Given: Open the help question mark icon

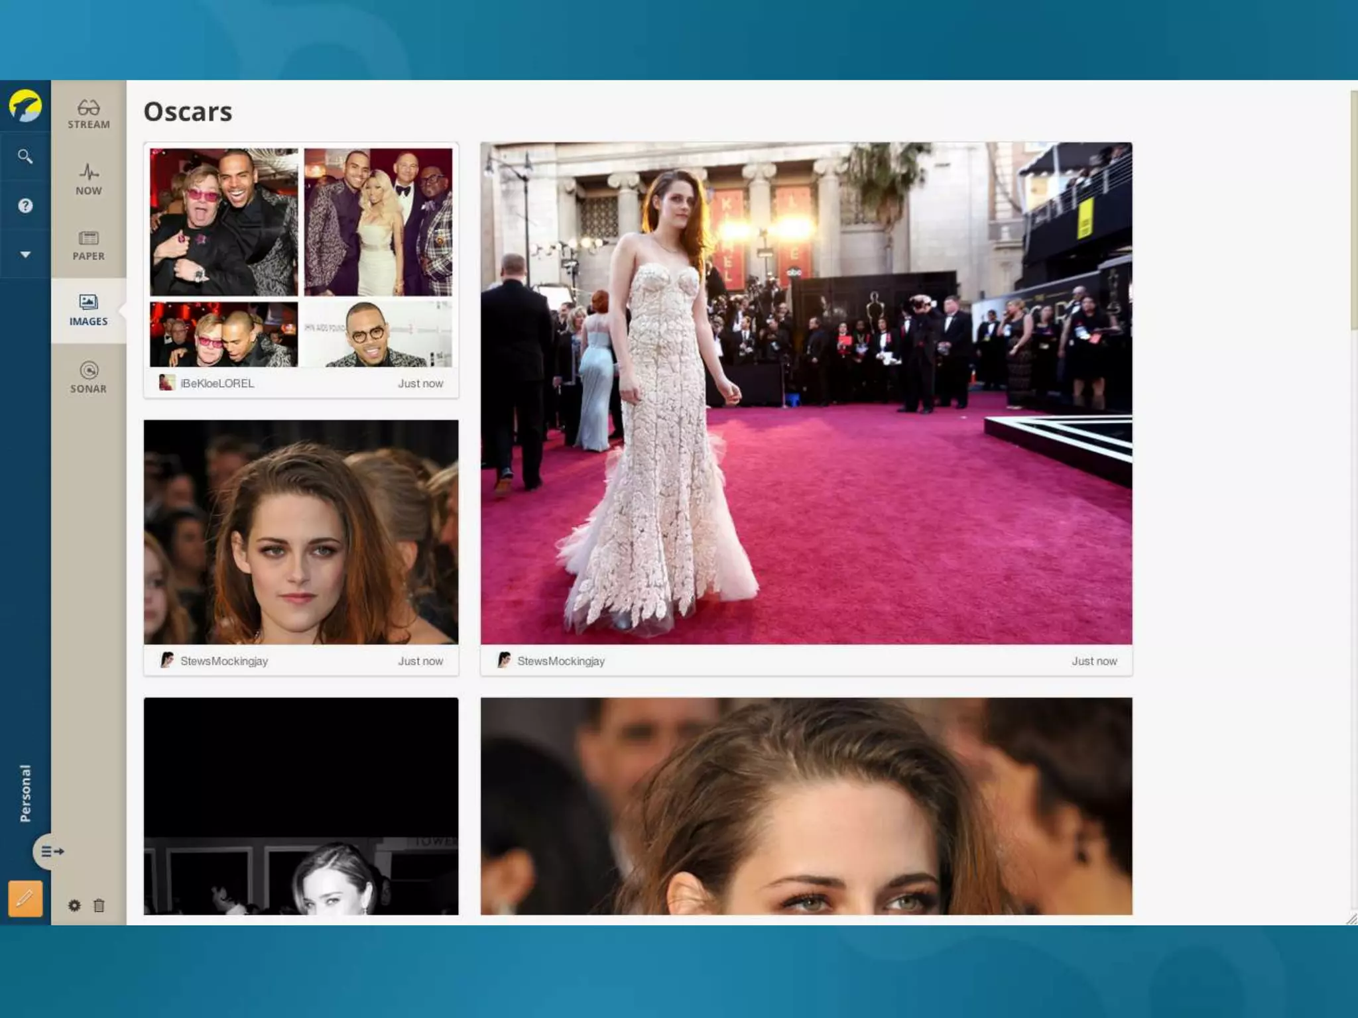Looking at the screenshot, I should 25,205.
